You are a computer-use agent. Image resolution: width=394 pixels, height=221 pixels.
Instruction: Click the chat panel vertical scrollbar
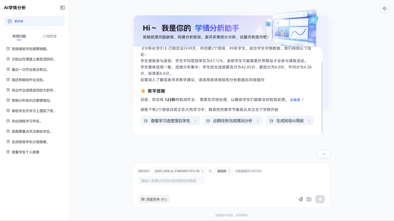click(322, 96)
